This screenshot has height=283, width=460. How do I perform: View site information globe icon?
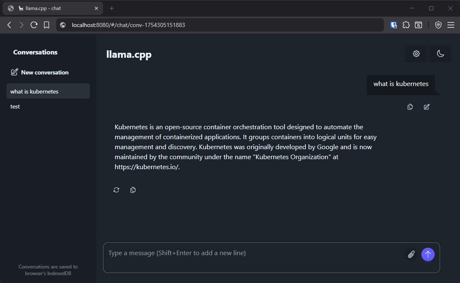coord(63,25)
